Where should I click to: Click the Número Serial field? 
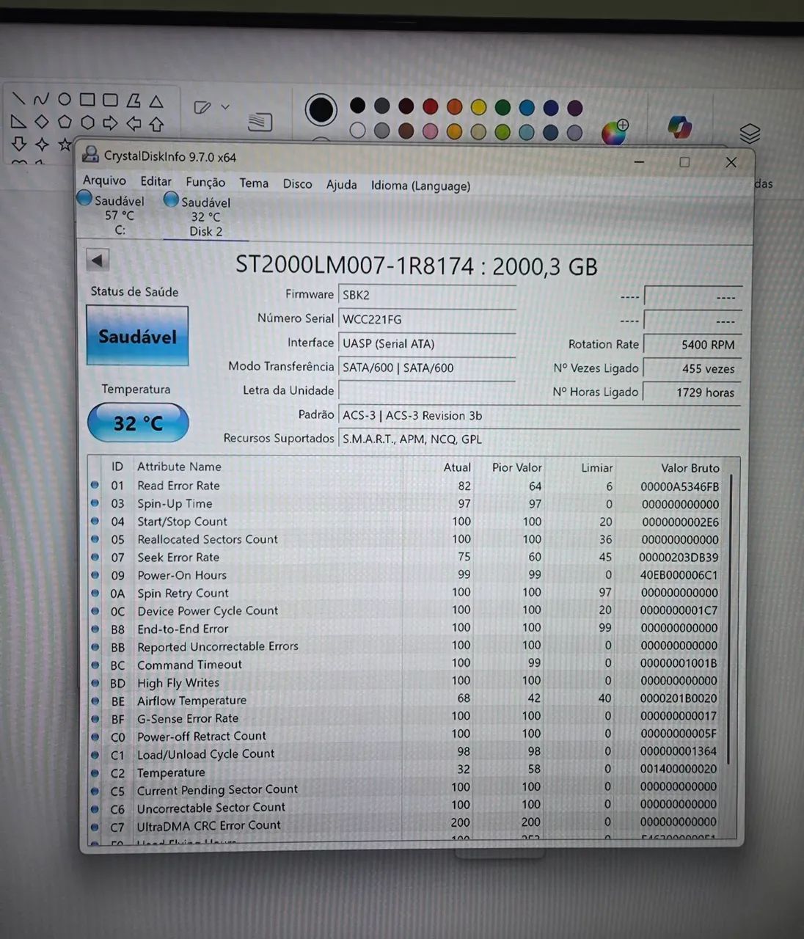[x=427, y=319]
